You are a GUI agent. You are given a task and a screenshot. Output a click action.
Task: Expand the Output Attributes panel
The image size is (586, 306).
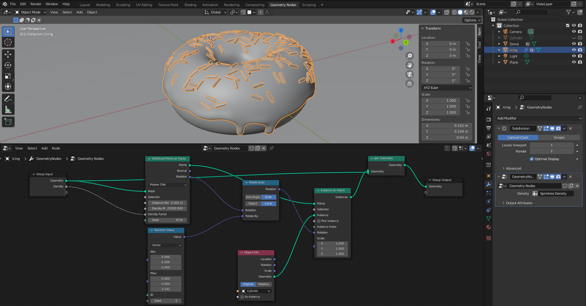coord(519,203)
